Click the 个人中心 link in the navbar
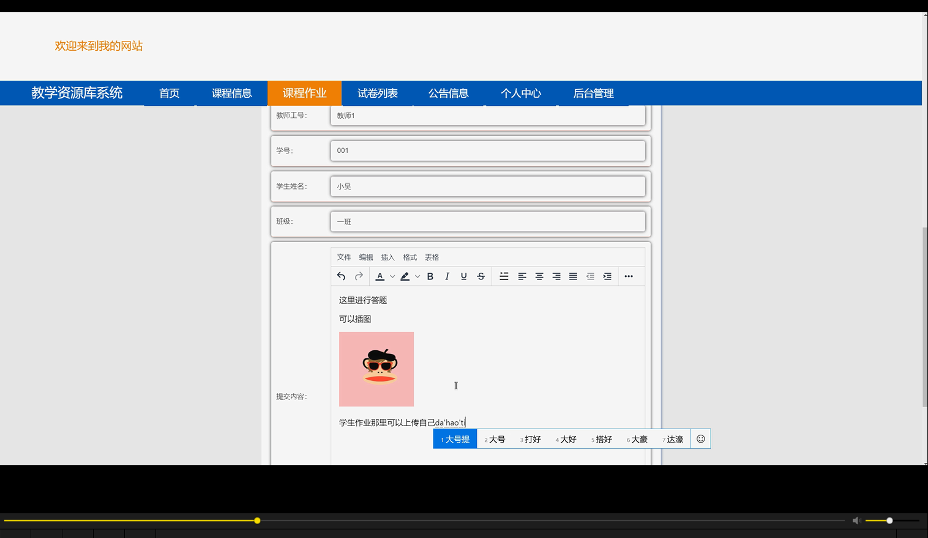Screen dimensions: 928x538 [521, 93]
